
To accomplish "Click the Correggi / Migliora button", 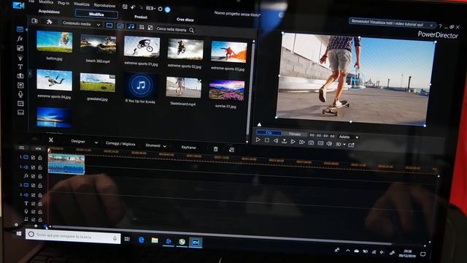I will (x=120, y=144).
